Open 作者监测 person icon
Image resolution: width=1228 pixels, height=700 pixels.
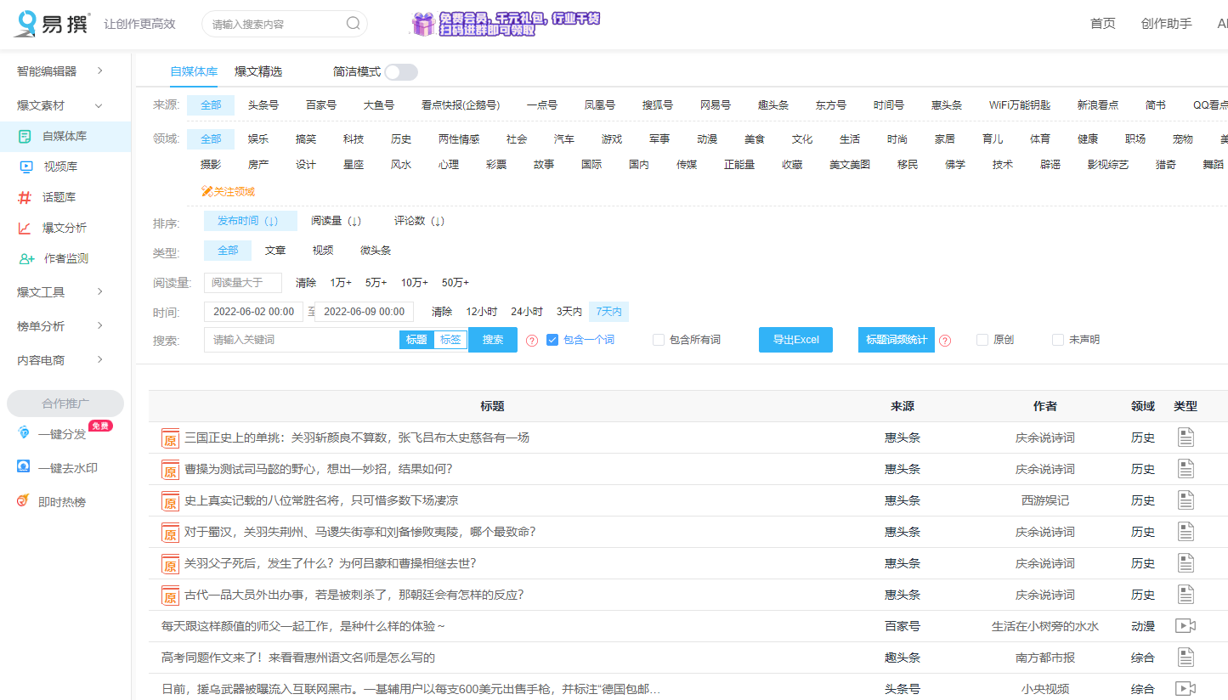(26, 258)
